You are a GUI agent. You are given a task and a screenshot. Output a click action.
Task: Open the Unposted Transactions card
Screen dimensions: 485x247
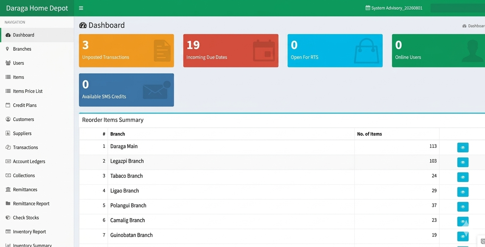[126, 51]
